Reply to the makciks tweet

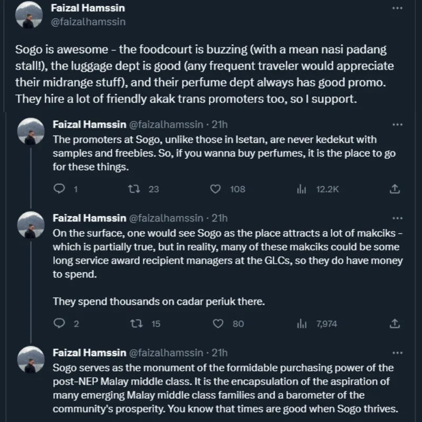[x=60, y=323]
